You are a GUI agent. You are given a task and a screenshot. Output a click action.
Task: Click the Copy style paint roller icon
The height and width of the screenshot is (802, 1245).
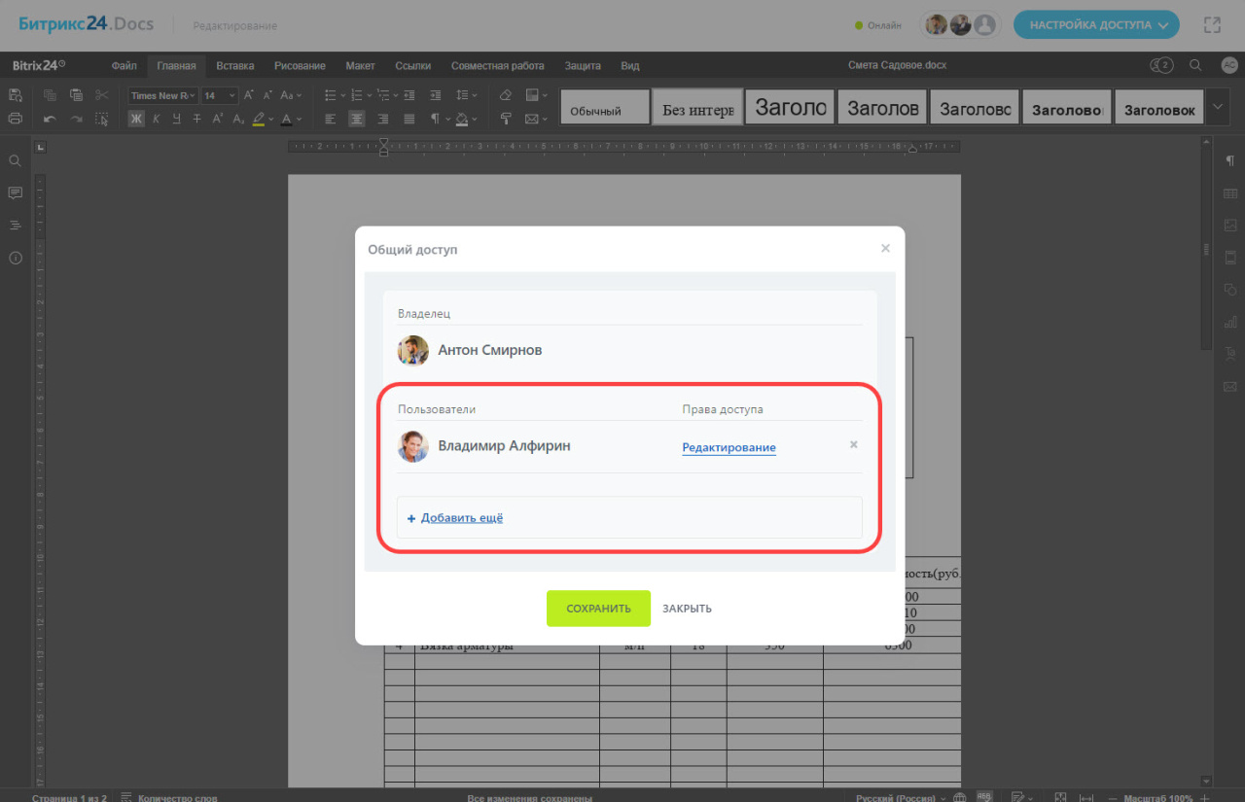(x=506, y=119)
